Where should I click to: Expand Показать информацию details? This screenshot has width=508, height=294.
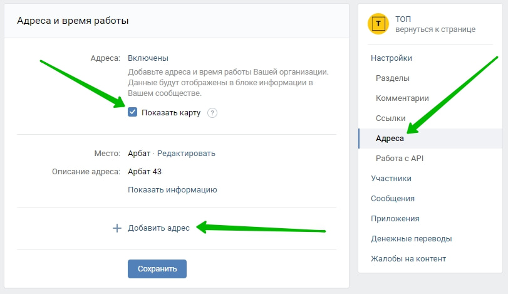click(x=172, y=189)
